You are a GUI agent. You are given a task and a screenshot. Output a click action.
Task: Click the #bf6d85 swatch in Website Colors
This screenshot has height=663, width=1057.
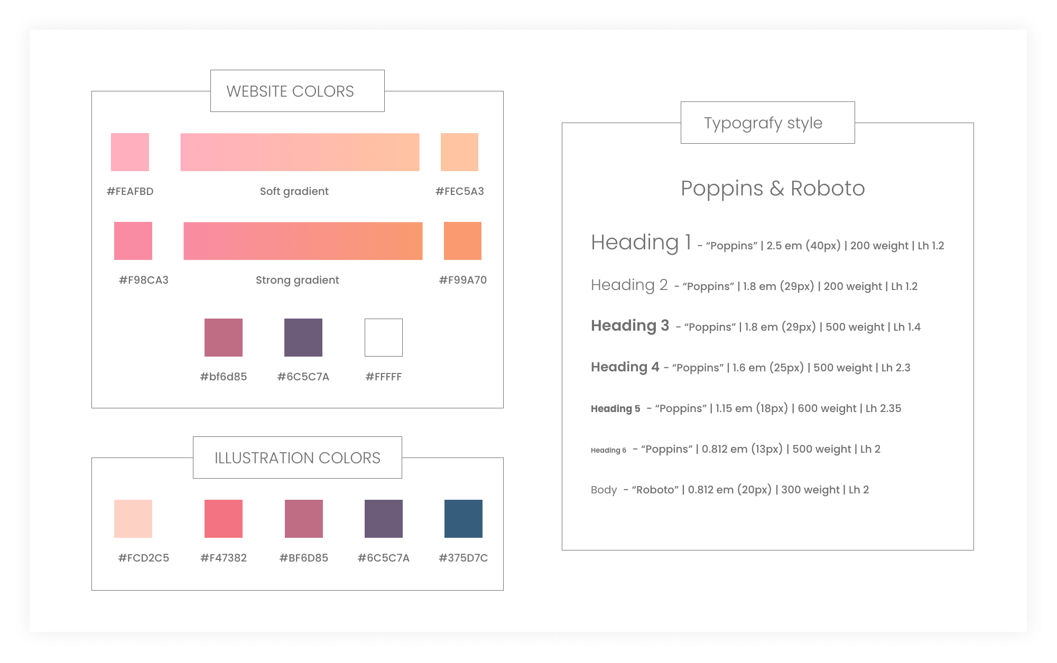(x=224, y=338)
